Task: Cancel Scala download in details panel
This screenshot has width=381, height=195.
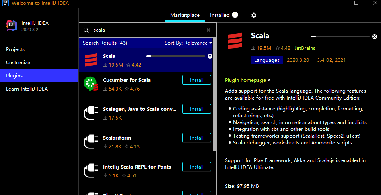Action: pos(375,37)
